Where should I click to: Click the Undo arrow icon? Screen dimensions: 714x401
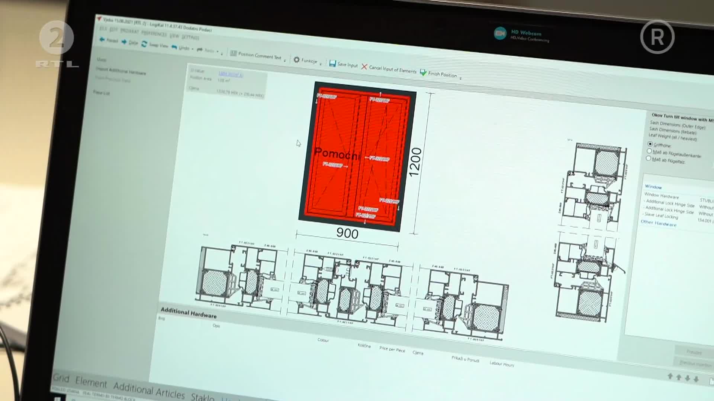(174, 47)
